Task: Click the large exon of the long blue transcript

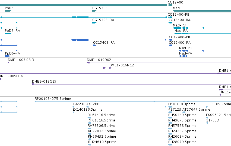Action: [x=83, y=40]
